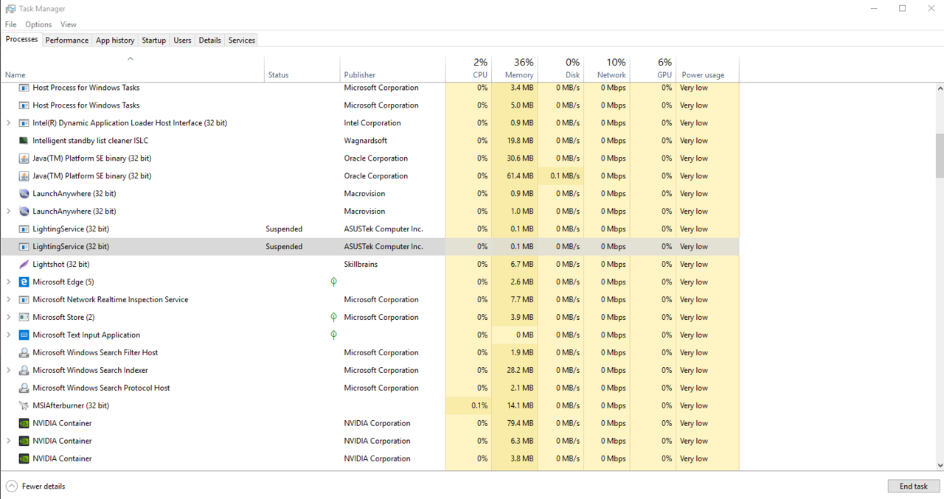The image size is (944, 499).
Task: Click the Task Manager title bar icon
Action: (x=10, y=9)
